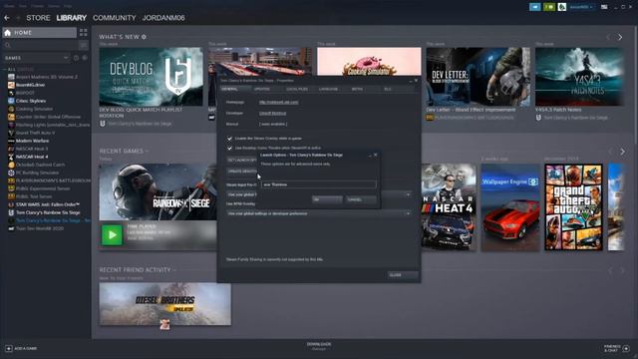Collapse the ALL games category
The height and width of the screenshot is (359, 638).
5,69
